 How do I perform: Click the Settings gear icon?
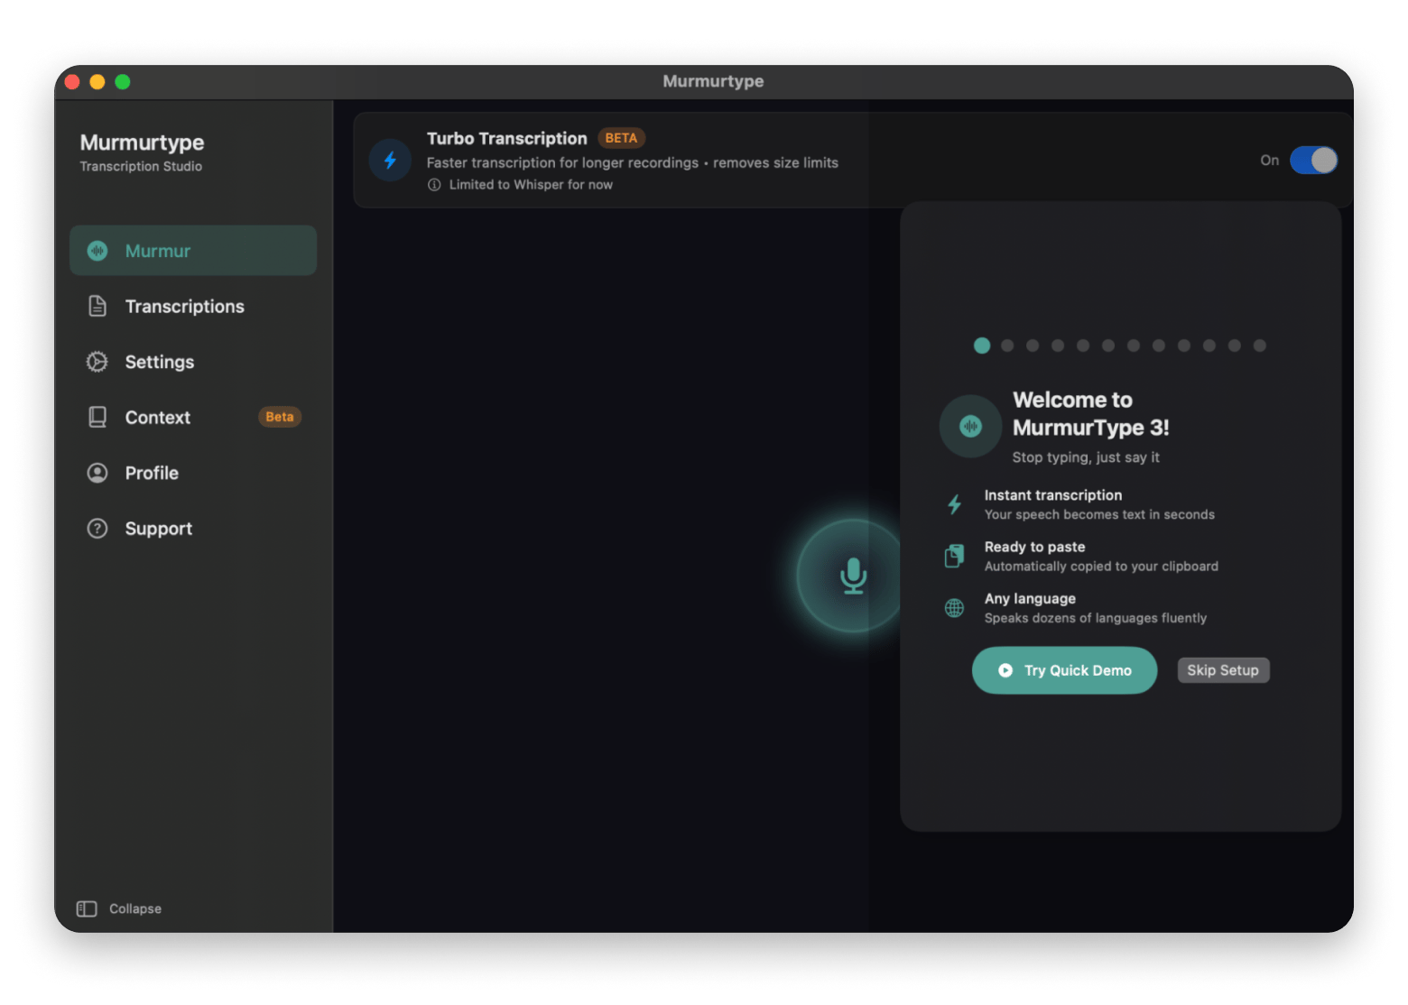click(x=97, y=362)
